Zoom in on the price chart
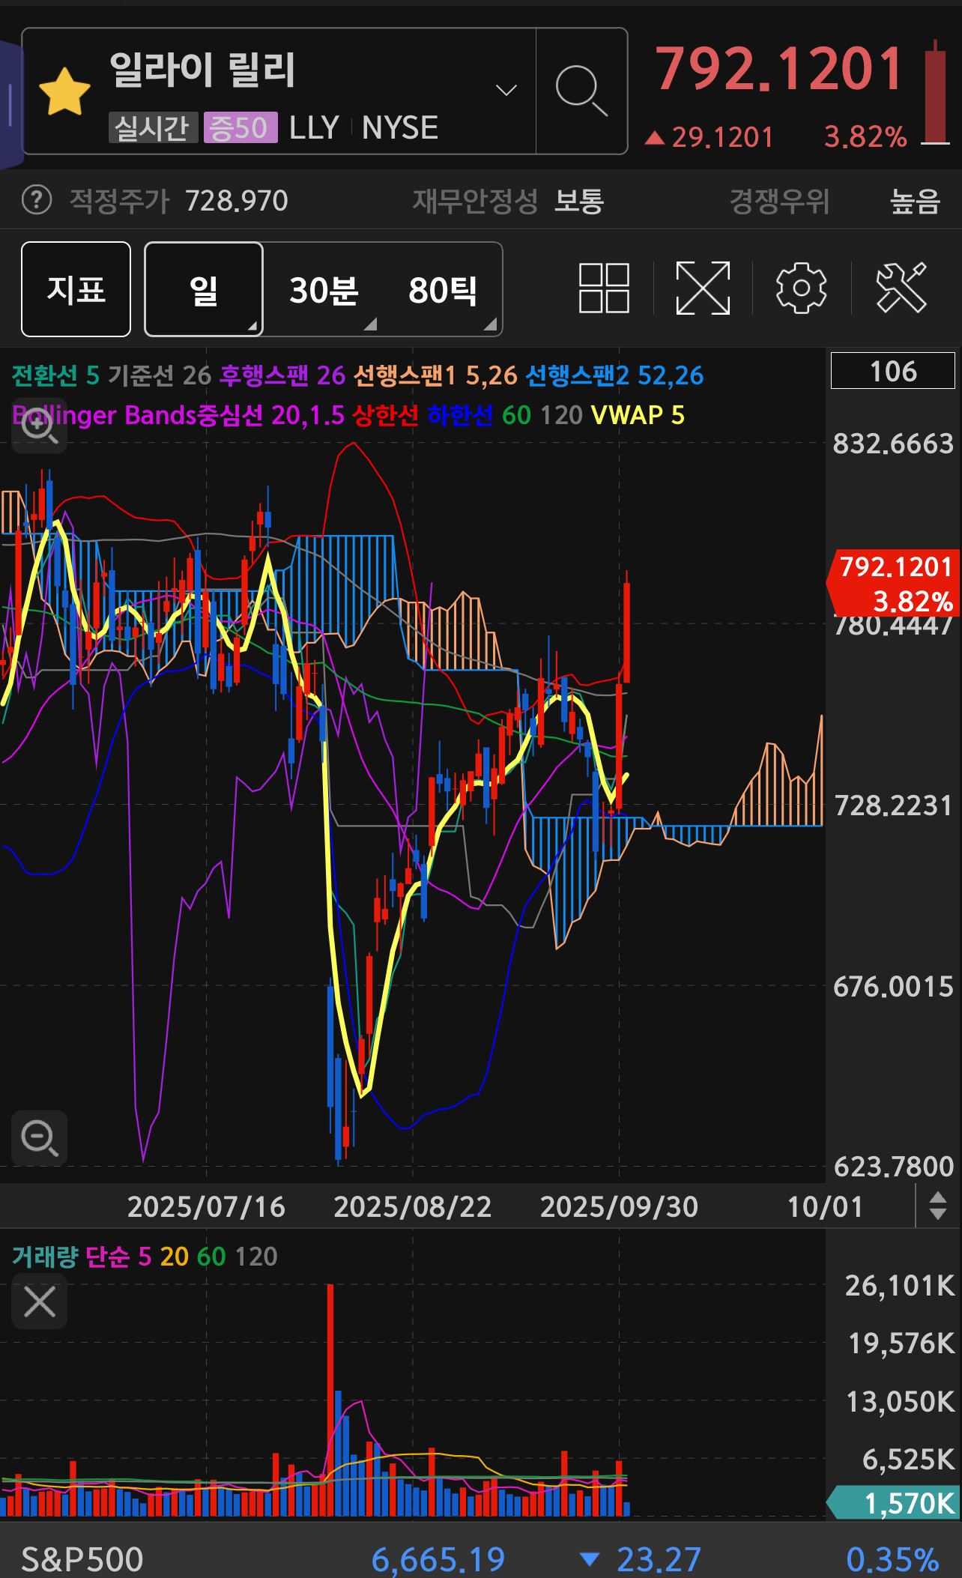 [x=39, y=426]
